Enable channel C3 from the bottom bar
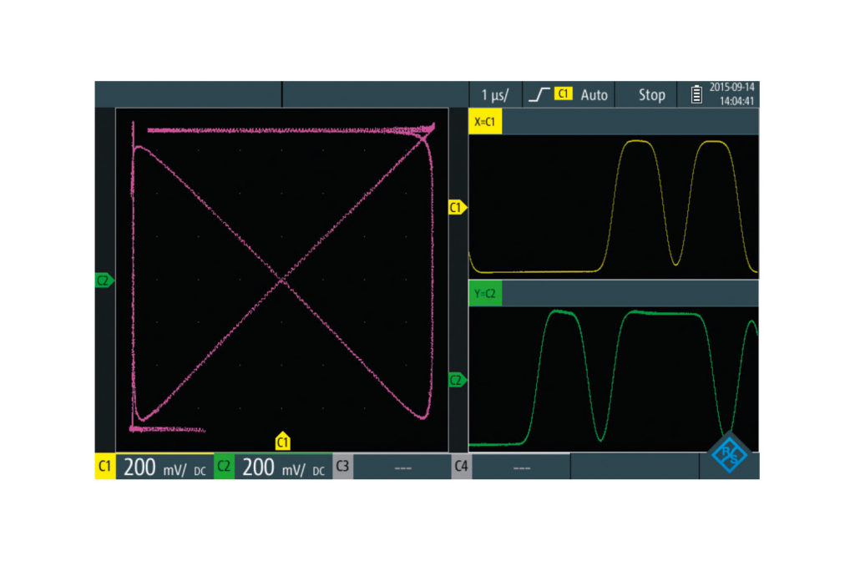This screenshot has width=855, height=561. coord(342,467)
